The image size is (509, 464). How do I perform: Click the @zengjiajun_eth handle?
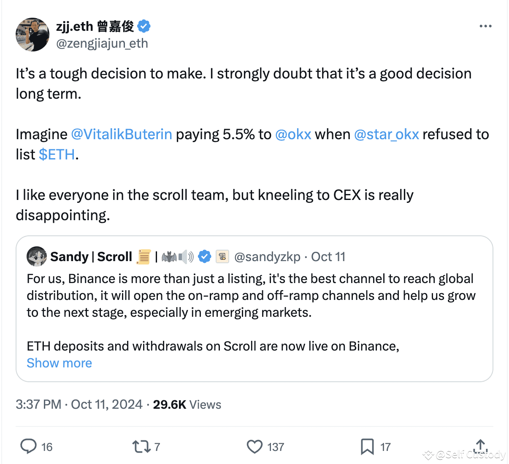point(103,43)
